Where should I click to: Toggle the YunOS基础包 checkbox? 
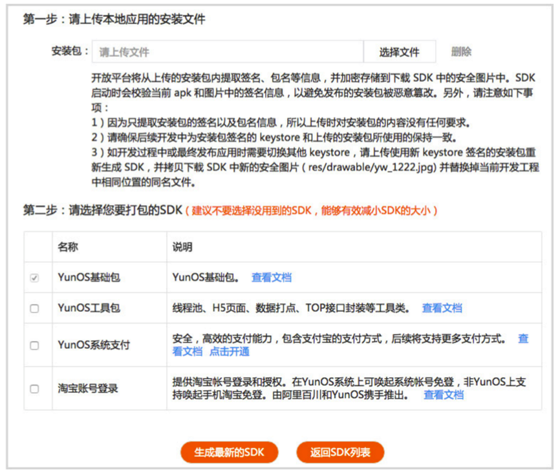34,278
